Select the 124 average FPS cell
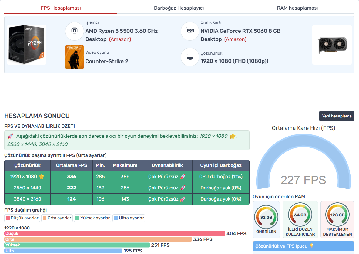This screenshot has width=359, height=254. coord(72,199)
